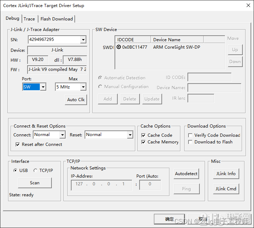Select the 0x0BC11477 device radio entry
Image resolution: width=254 pixels, height=228 pixels.
pyautogui.click(x=119, y=47)
